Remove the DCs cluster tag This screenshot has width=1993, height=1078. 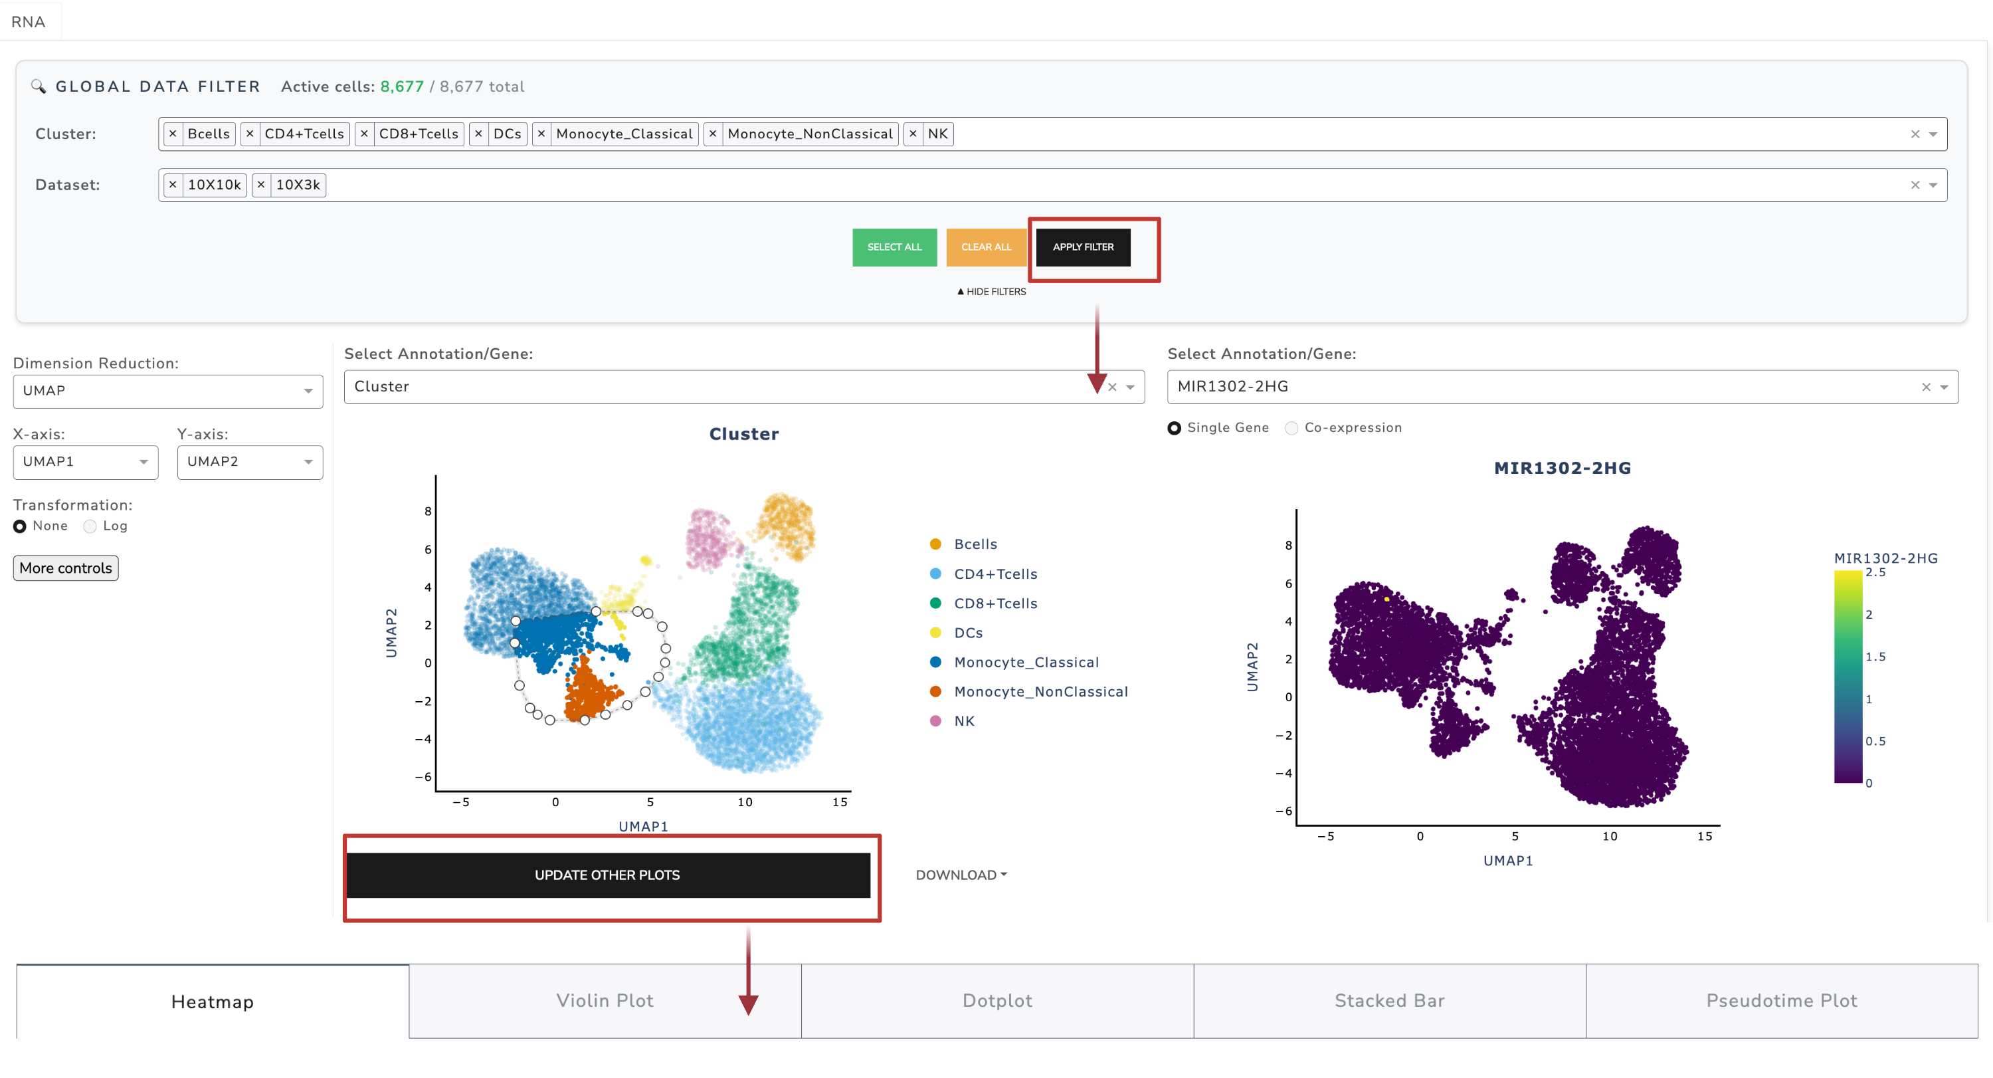pyautogui.click(x=478, y=134)
